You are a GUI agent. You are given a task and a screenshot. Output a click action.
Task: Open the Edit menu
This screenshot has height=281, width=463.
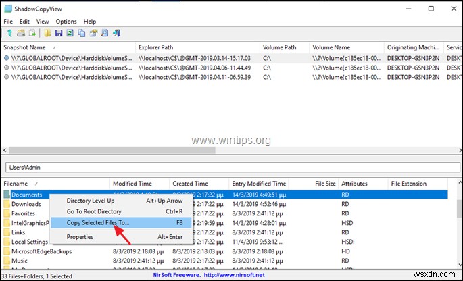pos(24,21)
